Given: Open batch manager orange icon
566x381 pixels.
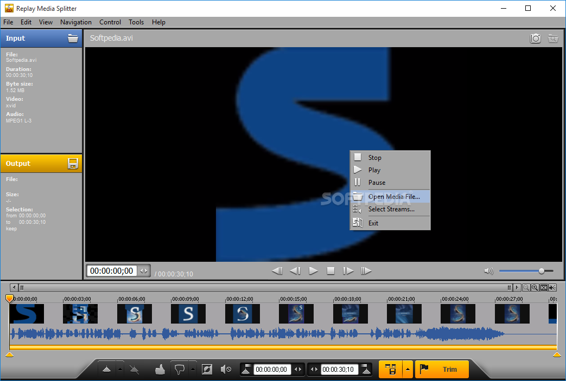Looking at the screenshot, I should 391,369.
